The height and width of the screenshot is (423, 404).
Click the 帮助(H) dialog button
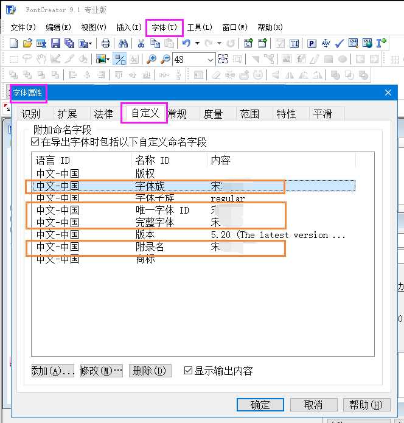point(366,405)
